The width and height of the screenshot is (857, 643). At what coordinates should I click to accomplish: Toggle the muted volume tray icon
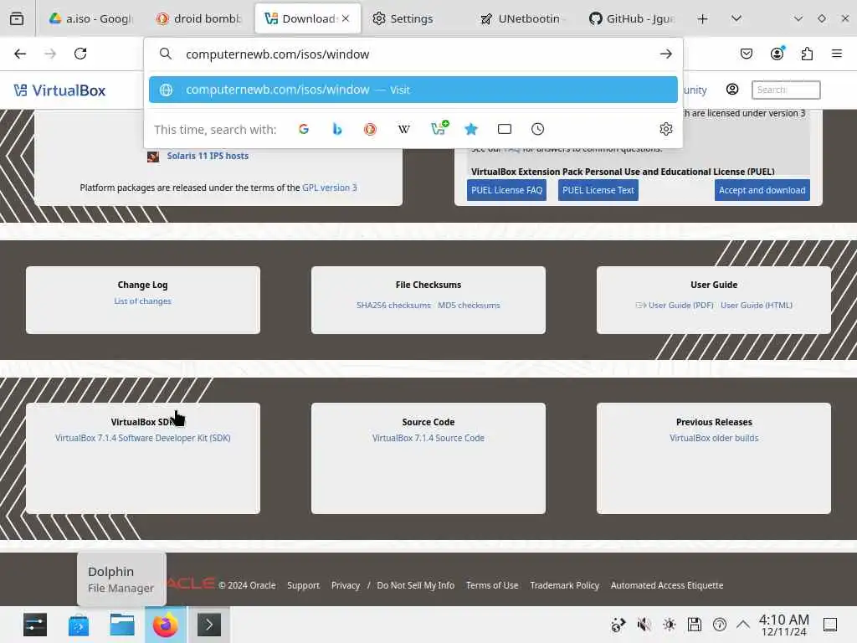pos(644,625)
